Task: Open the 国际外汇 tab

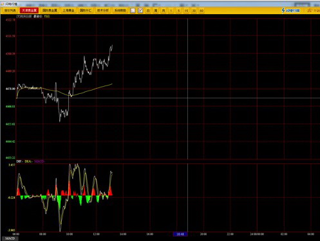Action: pos(86,10)
